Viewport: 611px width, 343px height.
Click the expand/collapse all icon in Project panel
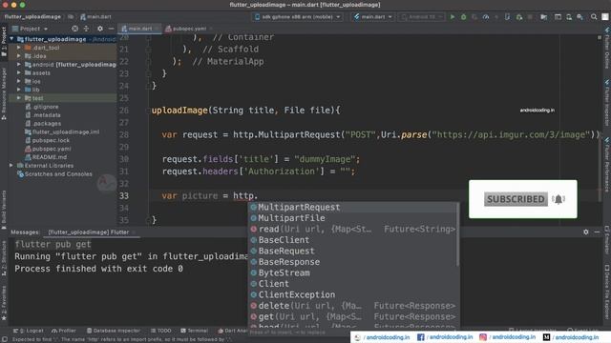click(x=86, y=29)
